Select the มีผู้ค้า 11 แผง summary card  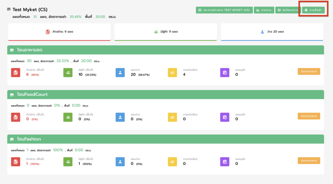point(166,32)
